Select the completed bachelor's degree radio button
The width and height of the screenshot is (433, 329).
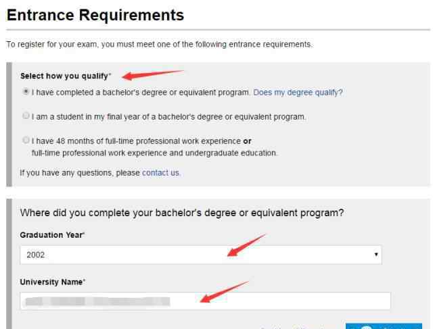pos(26,91)
